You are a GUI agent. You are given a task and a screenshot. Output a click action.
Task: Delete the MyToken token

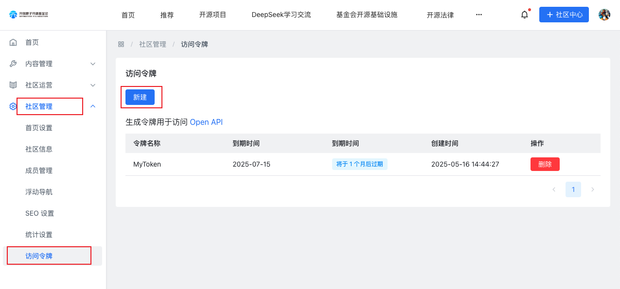tap(545, 164)
